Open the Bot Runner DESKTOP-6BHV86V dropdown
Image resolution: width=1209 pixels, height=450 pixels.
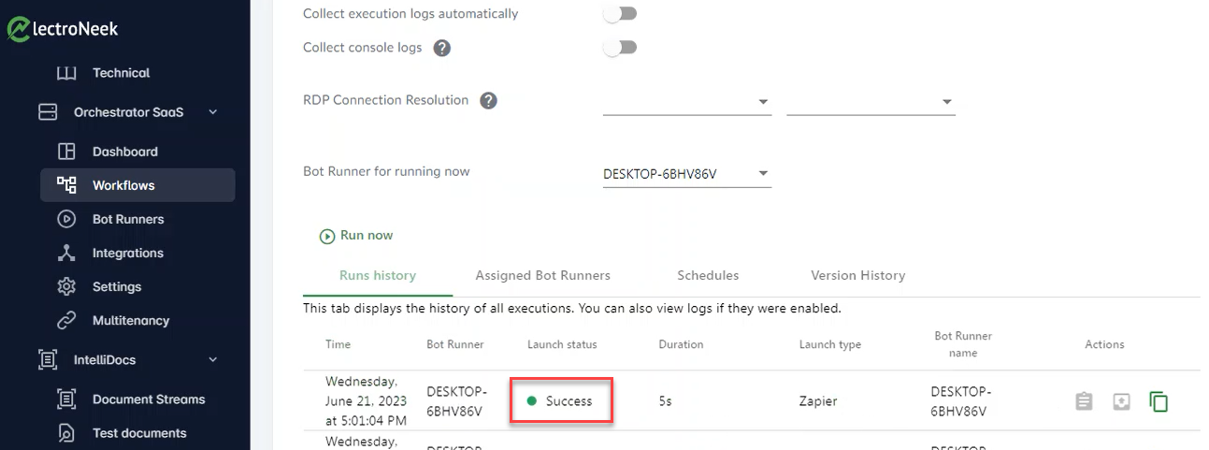click(687, 174)
